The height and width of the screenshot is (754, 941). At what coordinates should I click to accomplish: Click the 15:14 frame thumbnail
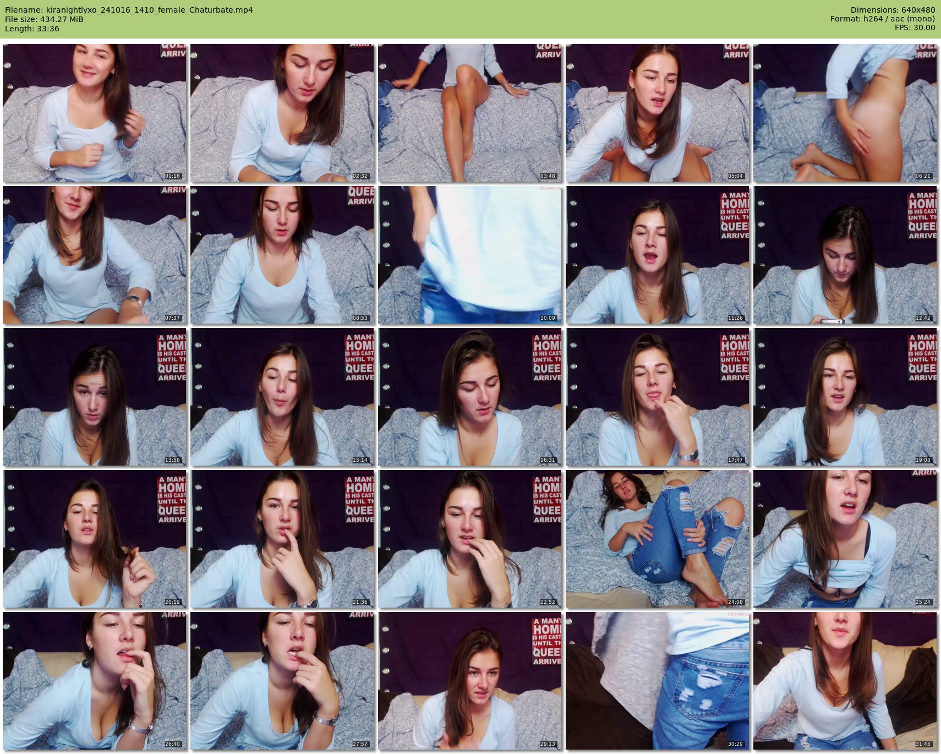pyautogui.click(x=282, y=397)
